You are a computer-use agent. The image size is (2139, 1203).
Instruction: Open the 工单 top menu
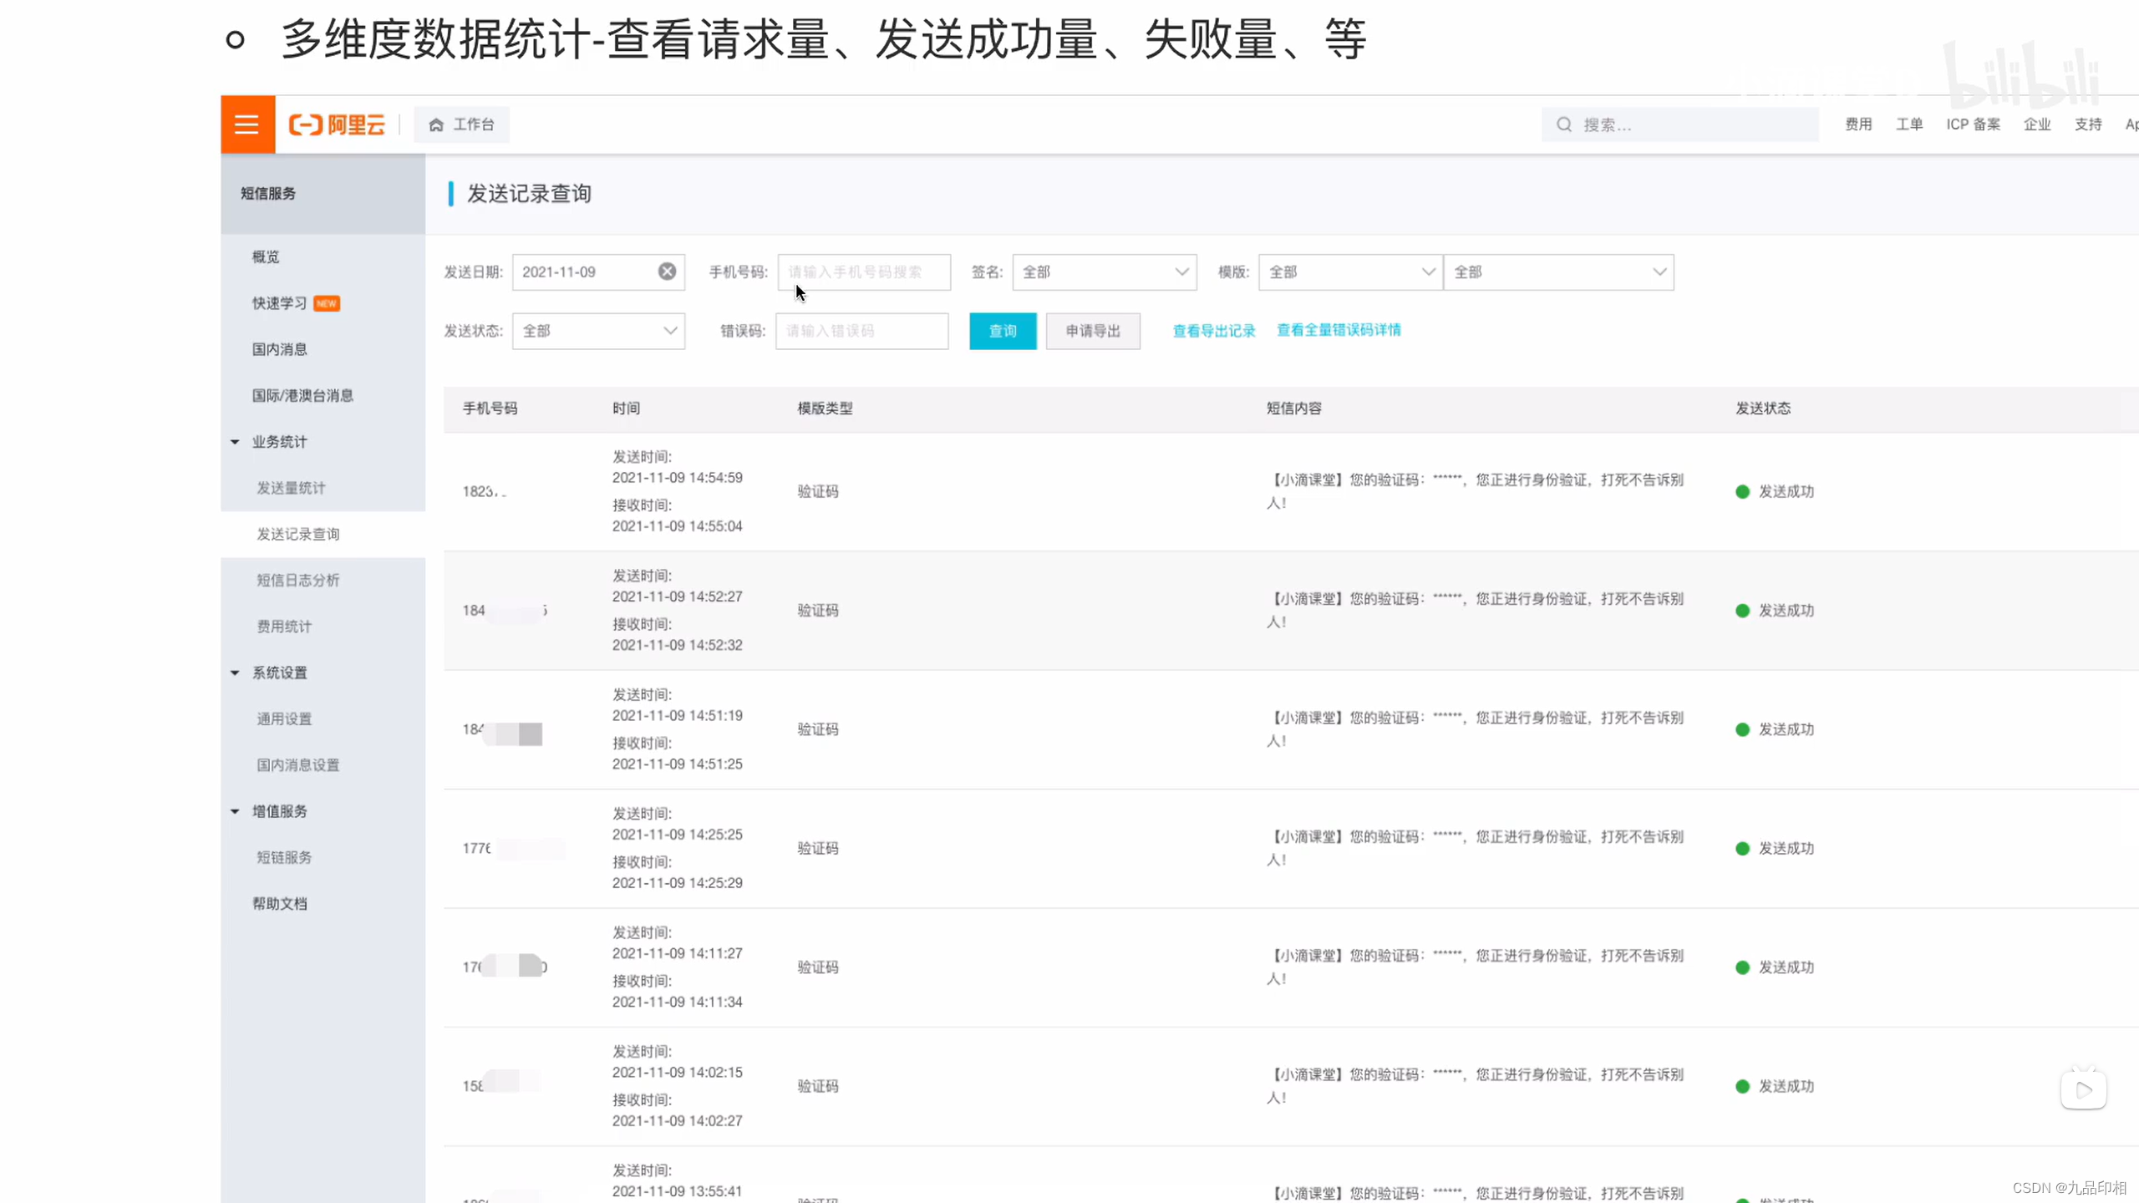[x=1909, y=124]
